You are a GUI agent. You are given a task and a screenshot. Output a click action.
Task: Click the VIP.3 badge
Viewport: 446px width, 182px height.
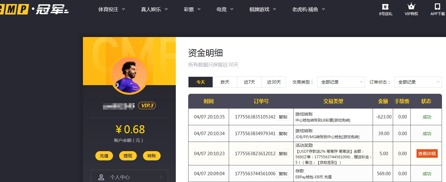pyautogui.click(x=147, y=105)
